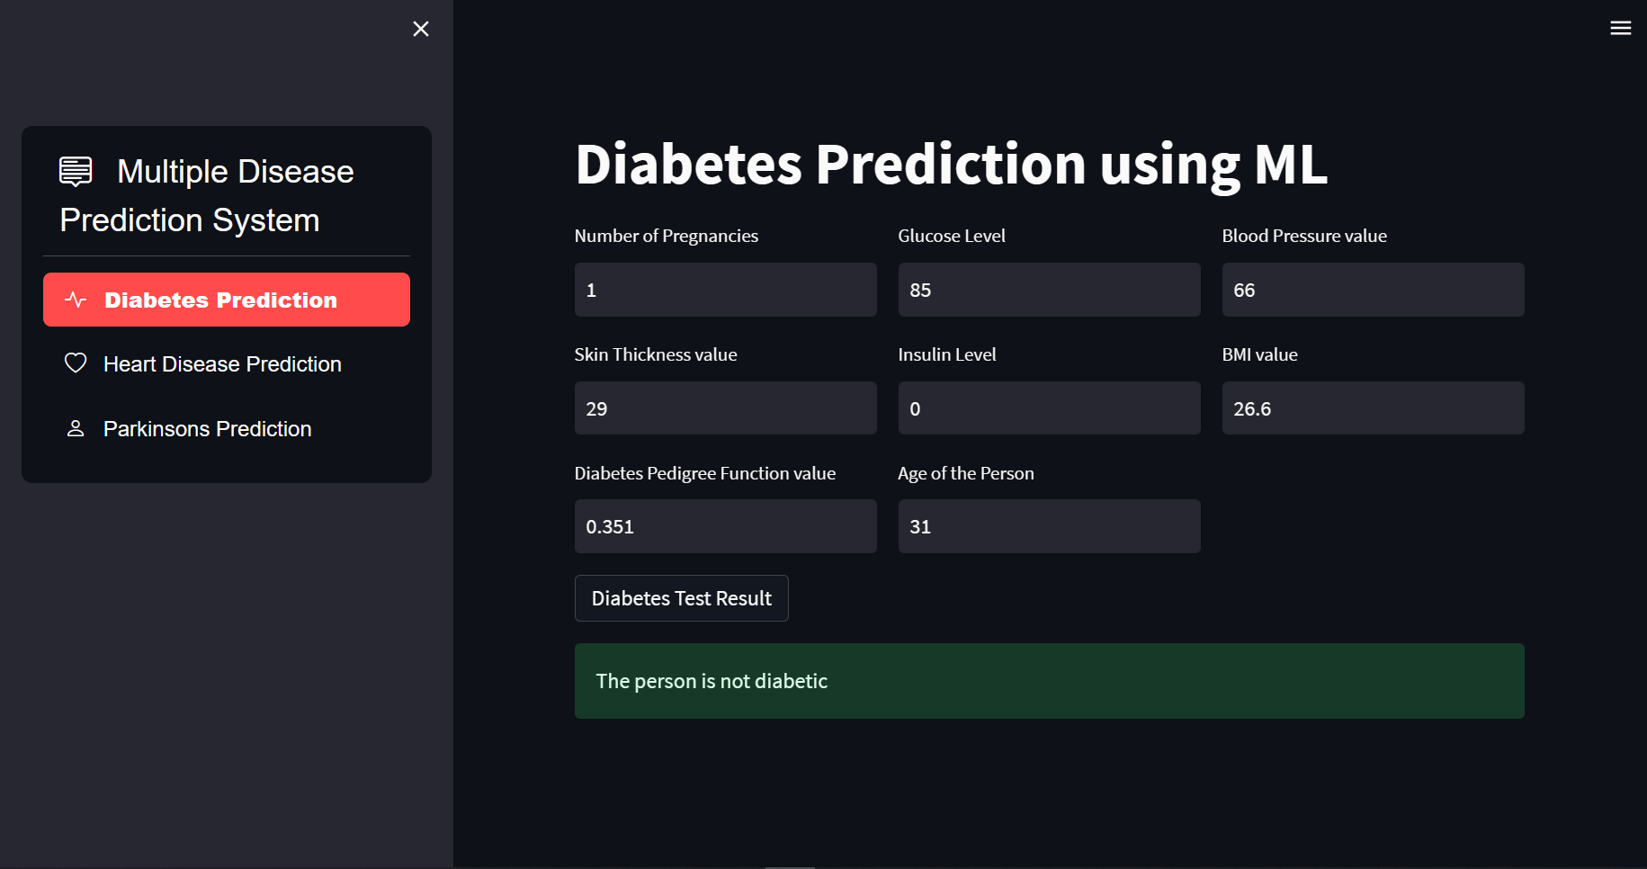Click the Insulin Level field showing 0
1647x869 pixels.
point(1049,408)
